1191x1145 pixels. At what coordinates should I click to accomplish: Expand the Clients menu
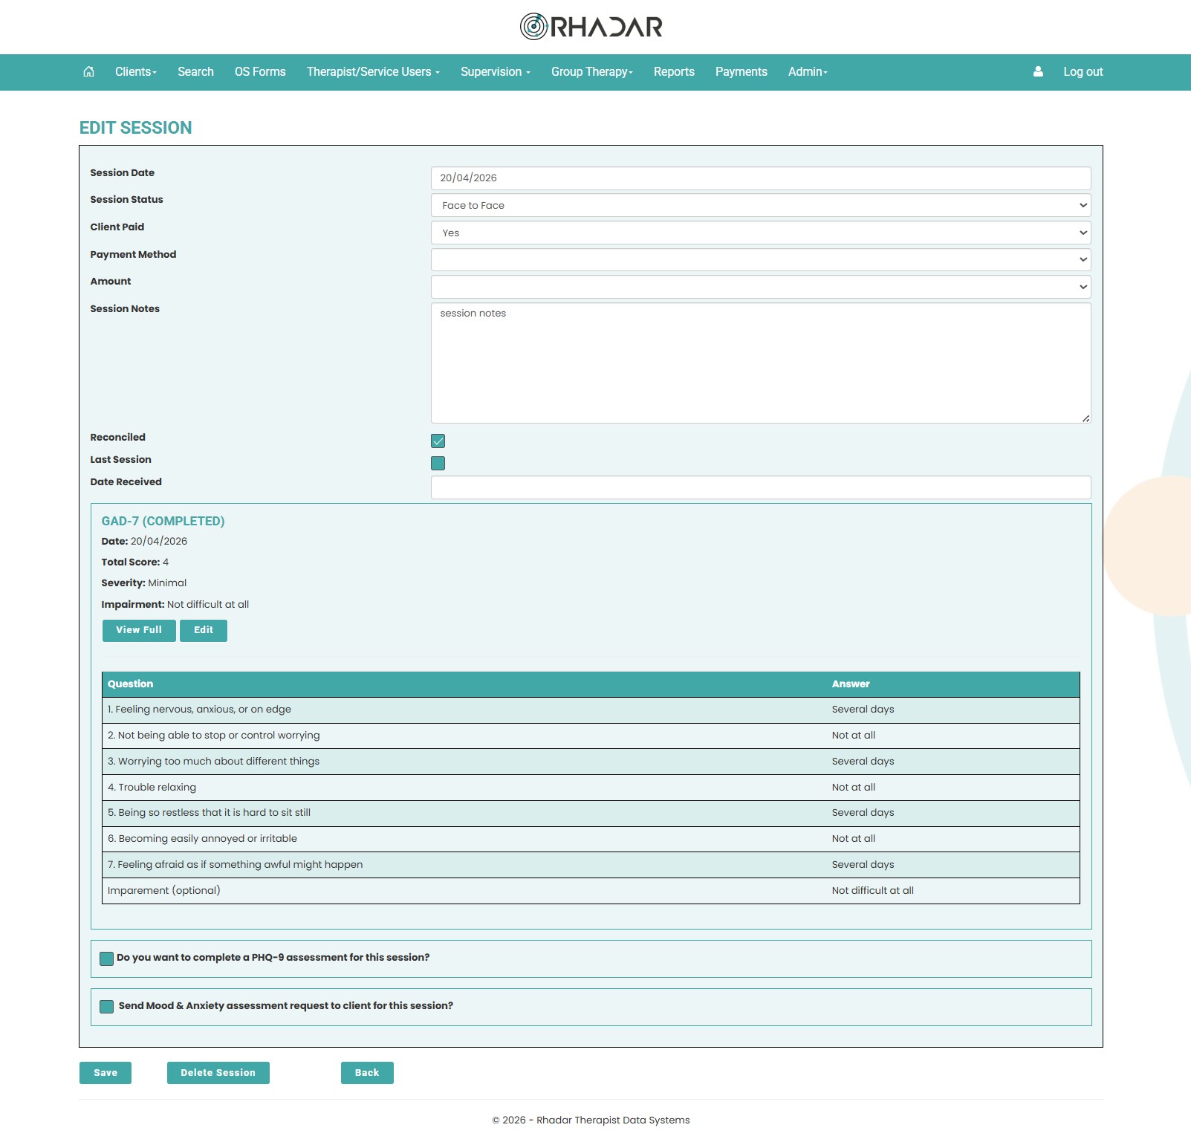[136, 71]
